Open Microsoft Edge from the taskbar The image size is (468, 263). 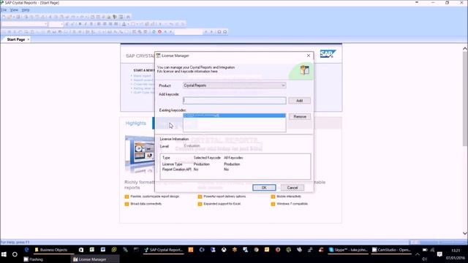26,250
